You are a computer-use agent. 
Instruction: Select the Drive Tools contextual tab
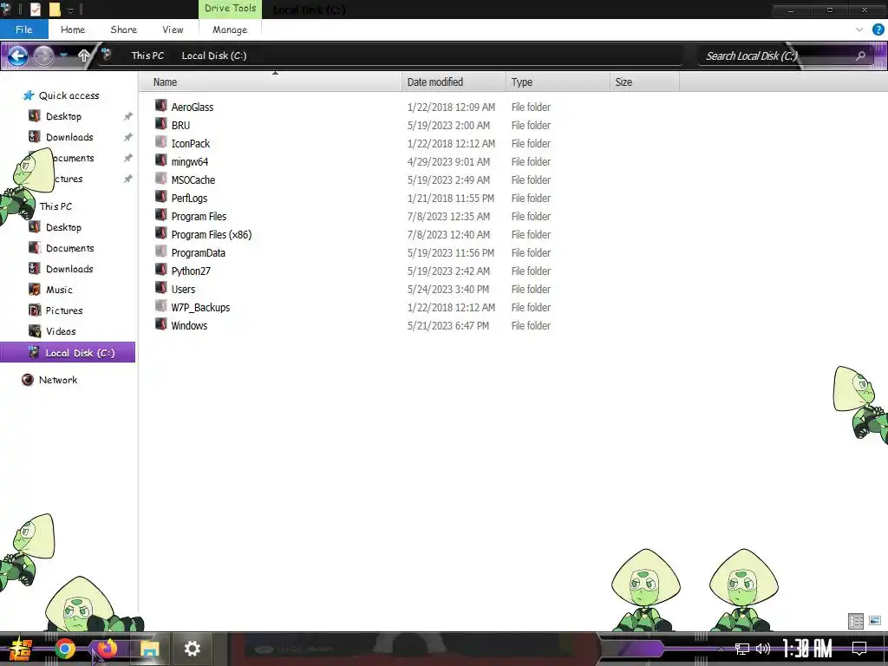pos(230,9)
